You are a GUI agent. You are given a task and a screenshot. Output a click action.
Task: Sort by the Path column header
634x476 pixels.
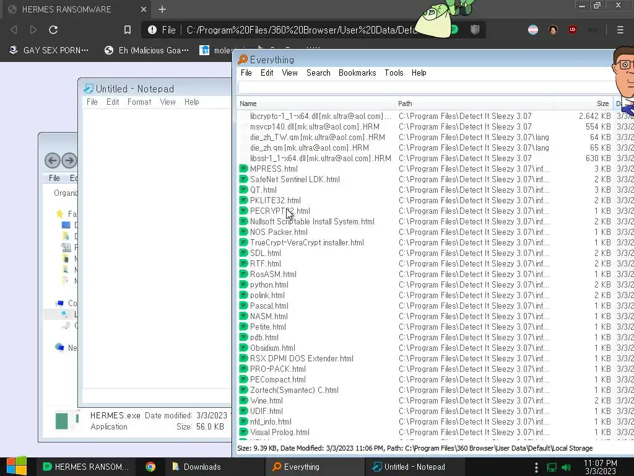coord(474,104)
